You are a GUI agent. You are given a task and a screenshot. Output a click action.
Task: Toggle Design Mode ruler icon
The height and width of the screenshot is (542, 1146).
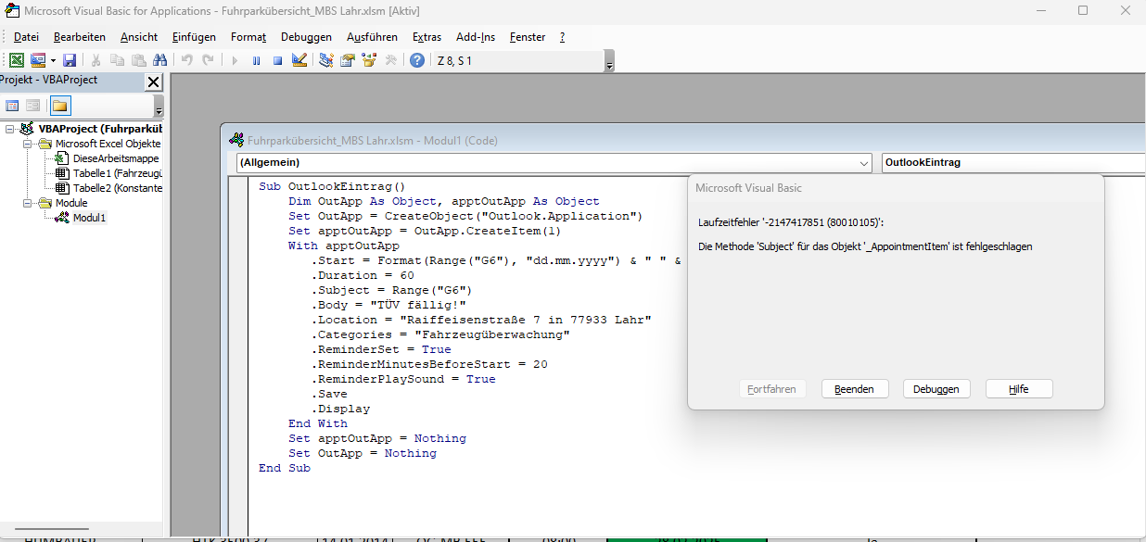pyautogui.click(x=299, y=60)
